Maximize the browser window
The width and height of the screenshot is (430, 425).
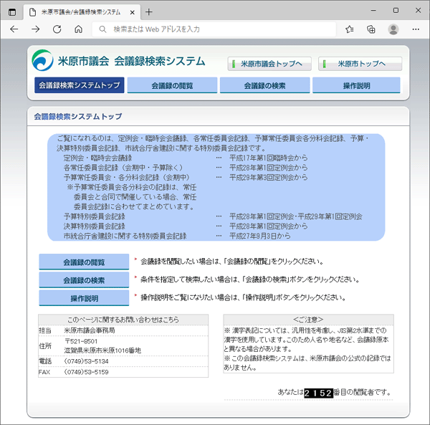[x=396, y=11]
